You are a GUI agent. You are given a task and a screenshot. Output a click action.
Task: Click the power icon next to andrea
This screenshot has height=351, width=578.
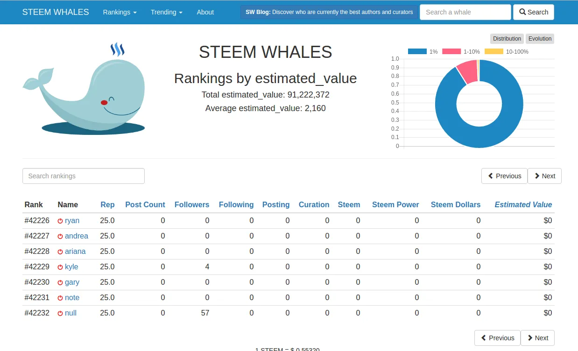[60, 236]
